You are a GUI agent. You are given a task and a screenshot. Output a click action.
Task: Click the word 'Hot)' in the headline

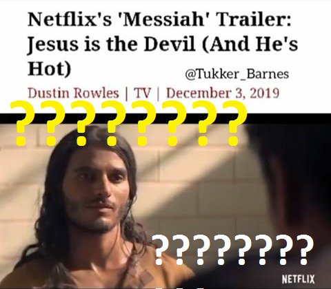[x=50, y=68]
